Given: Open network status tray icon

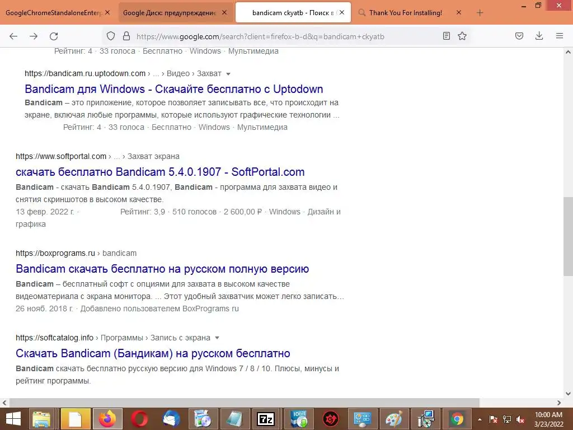Looking at the screenshot, I should tap(507, 419).
